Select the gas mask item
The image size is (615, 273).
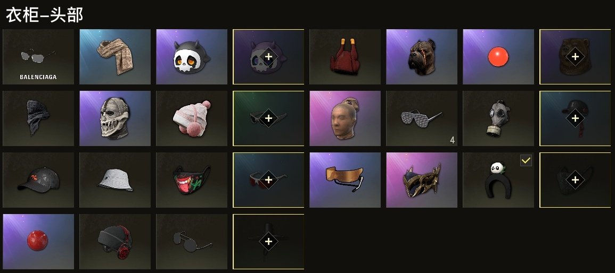click(x=498, y=118)
